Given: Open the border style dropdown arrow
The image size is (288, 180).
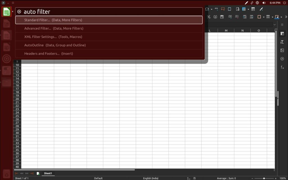Looking at the screenshot, I should pos(273,17).
